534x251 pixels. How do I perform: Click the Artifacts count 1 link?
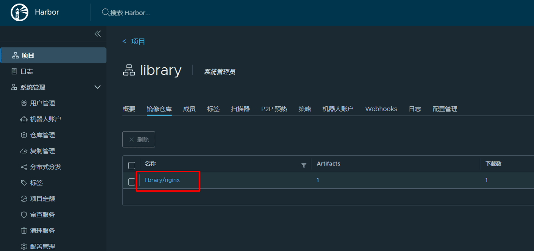click(318, 180)
